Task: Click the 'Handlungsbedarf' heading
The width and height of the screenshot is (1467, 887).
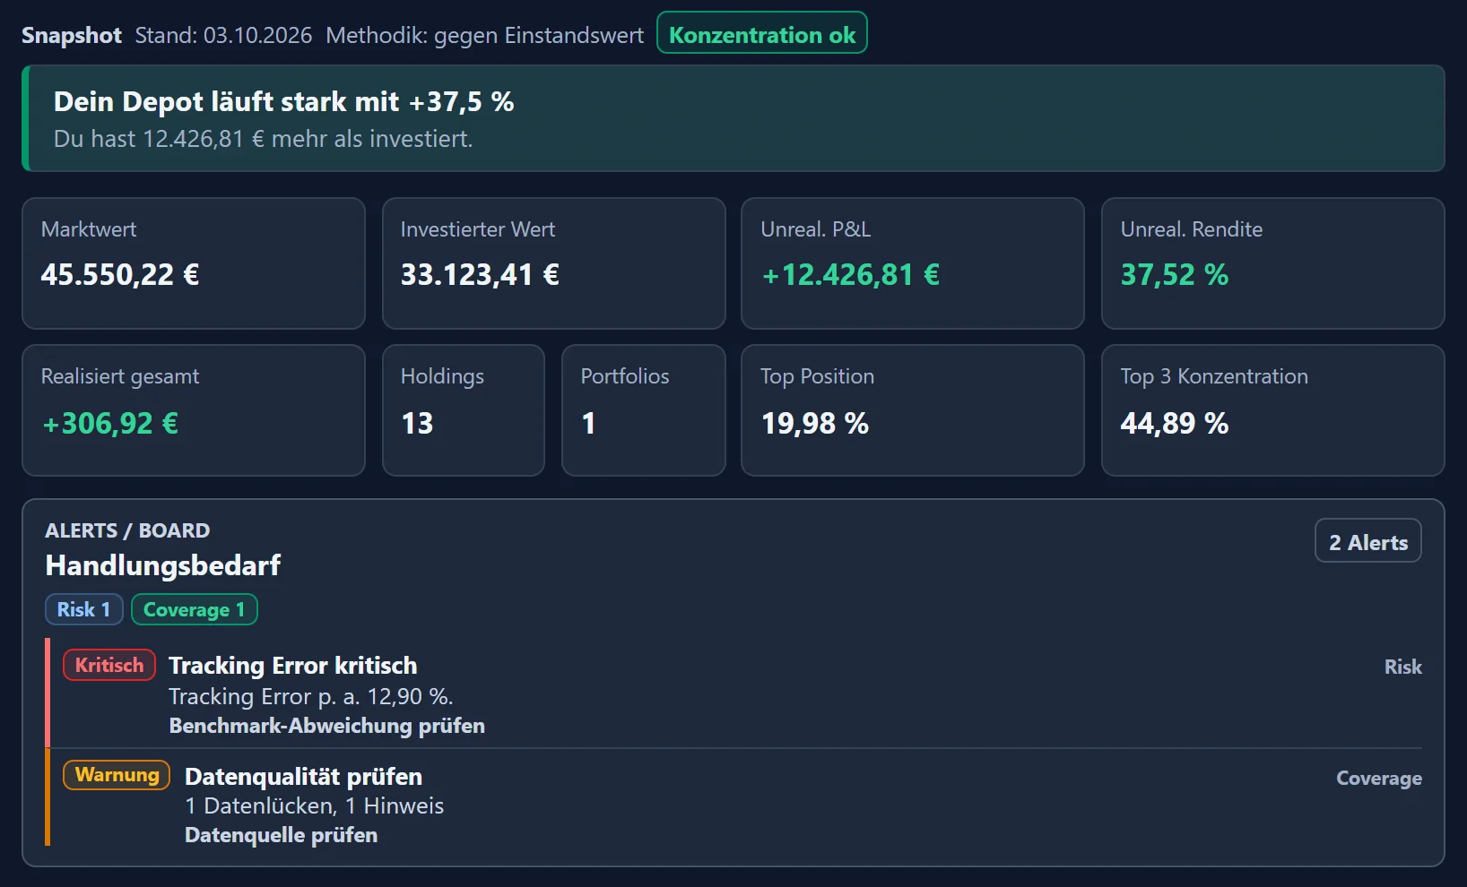Action: pyautogui.click(x=163, y=565)
